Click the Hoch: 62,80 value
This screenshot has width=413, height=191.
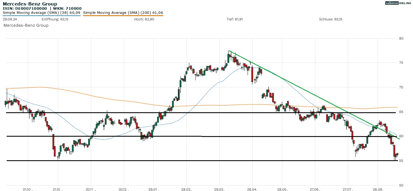click(144, 19)
